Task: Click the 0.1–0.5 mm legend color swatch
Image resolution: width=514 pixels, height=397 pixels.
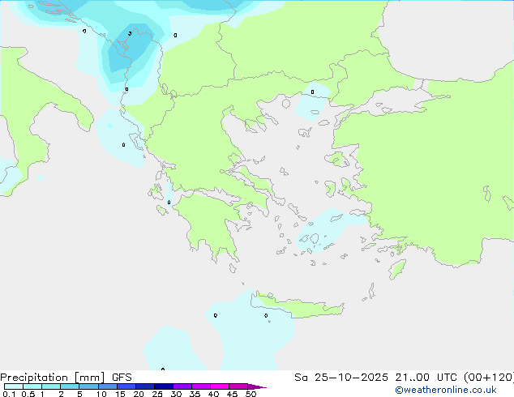Action: pyautogui.click(x=14, y=386)
